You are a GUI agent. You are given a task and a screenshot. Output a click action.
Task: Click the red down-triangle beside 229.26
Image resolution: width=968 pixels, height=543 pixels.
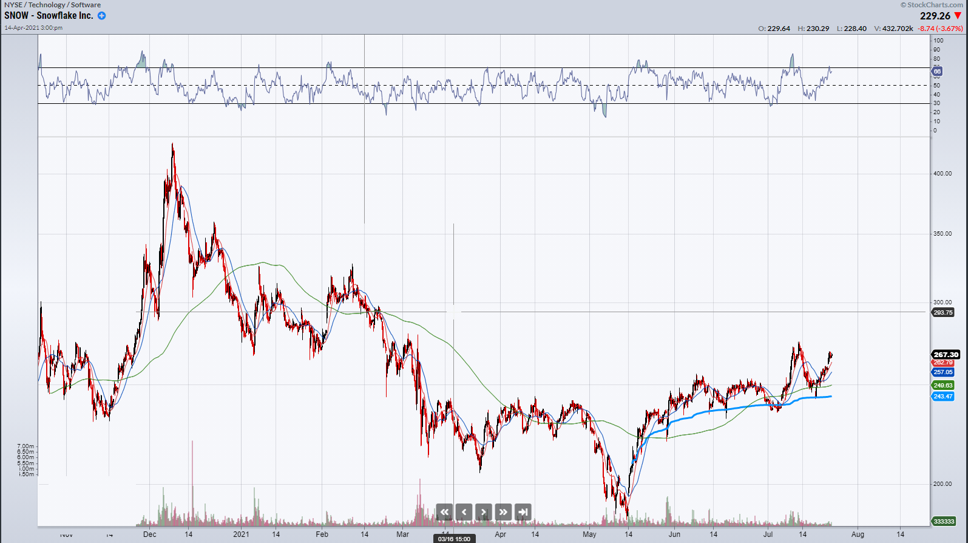958,16
